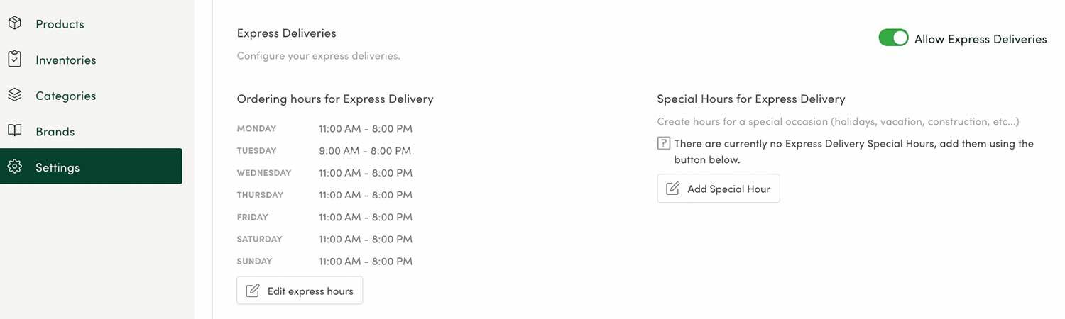This screenshot has height=319, width=1065.
Task: Click the Monday ordering hours row
Action: coord(324,128)
